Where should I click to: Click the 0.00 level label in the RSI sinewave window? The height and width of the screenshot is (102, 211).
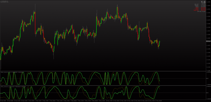207,78
